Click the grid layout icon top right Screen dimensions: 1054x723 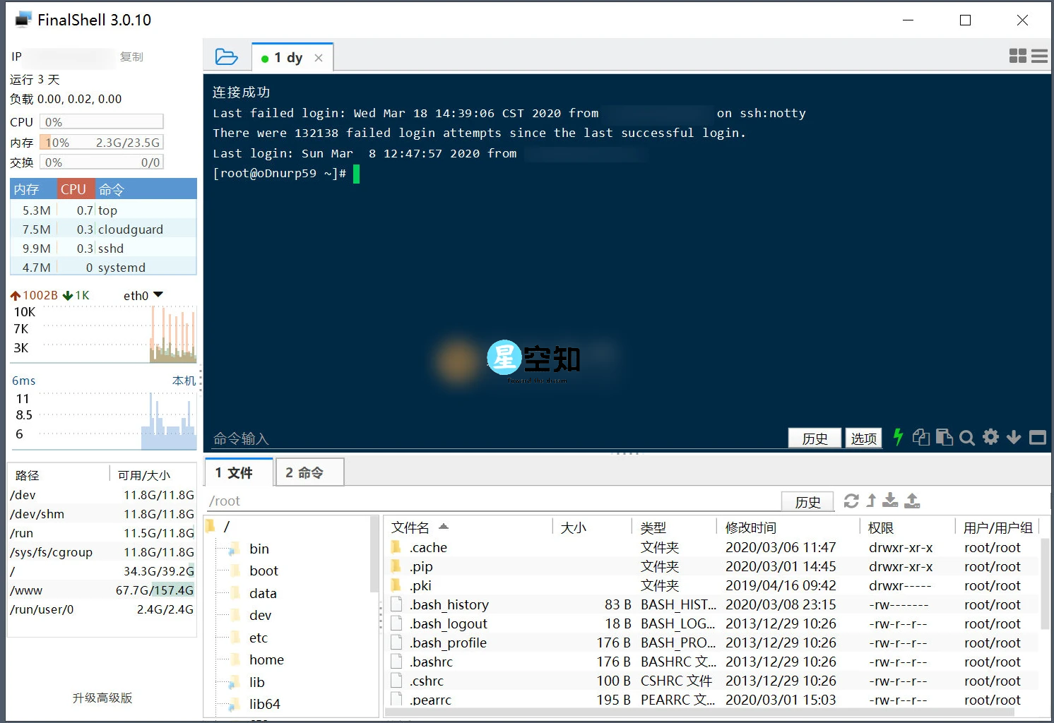tap(1018, 56)
